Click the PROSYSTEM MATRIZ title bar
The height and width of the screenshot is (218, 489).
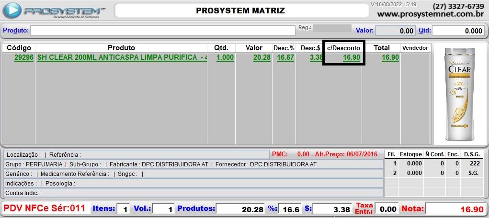coord(241,11)
